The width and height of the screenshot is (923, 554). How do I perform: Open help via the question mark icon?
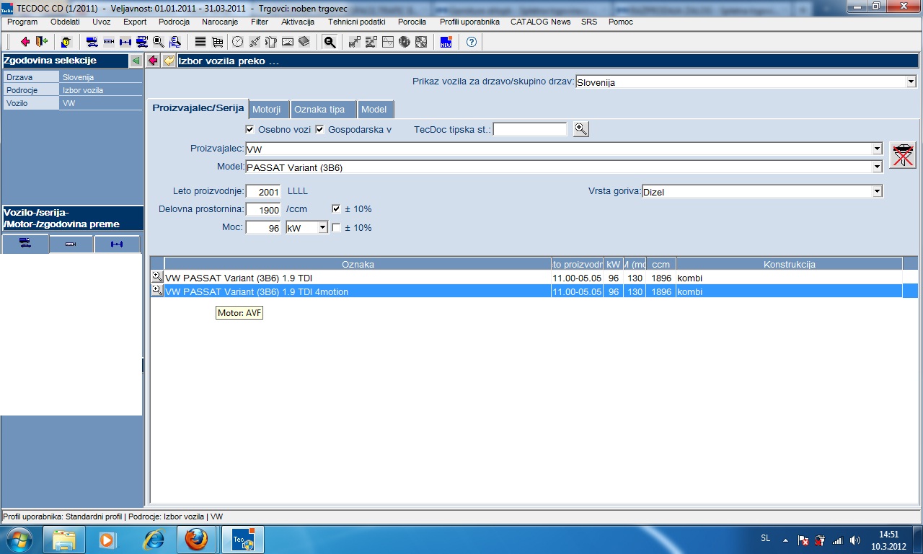[472, 42]
